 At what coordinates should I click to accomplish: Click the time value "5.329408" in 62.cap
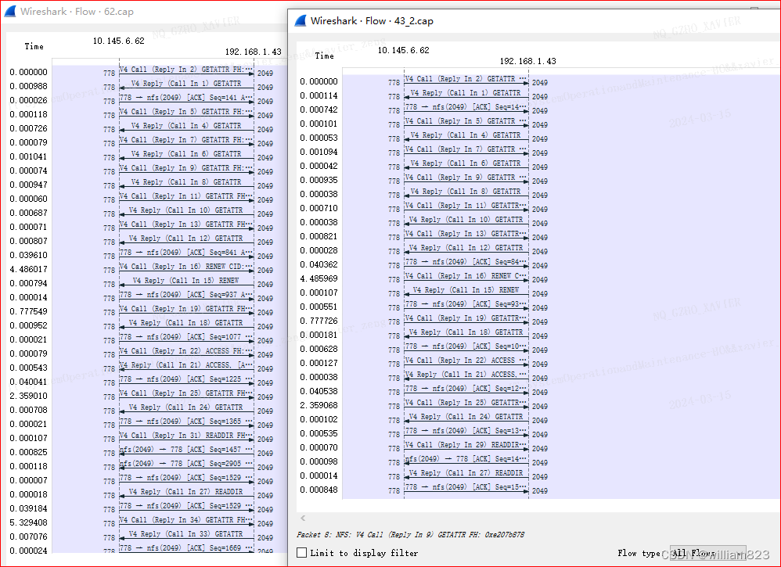coord(27,522)
